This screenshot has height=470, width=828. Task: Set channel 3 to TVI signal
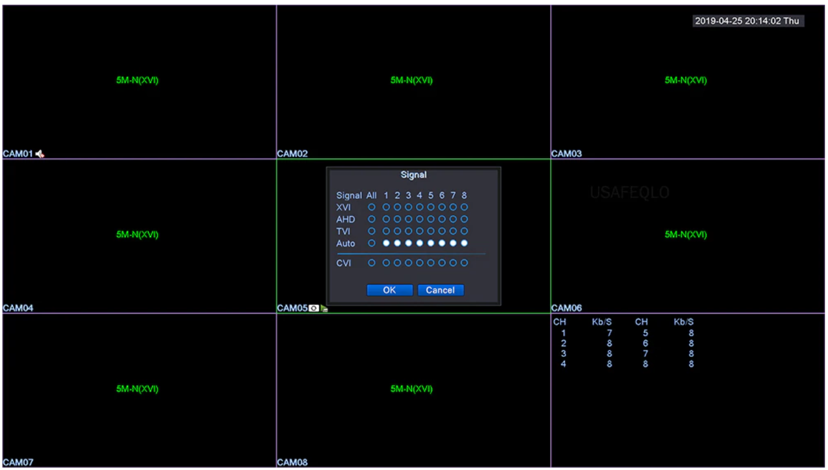(x=408, y=231)
